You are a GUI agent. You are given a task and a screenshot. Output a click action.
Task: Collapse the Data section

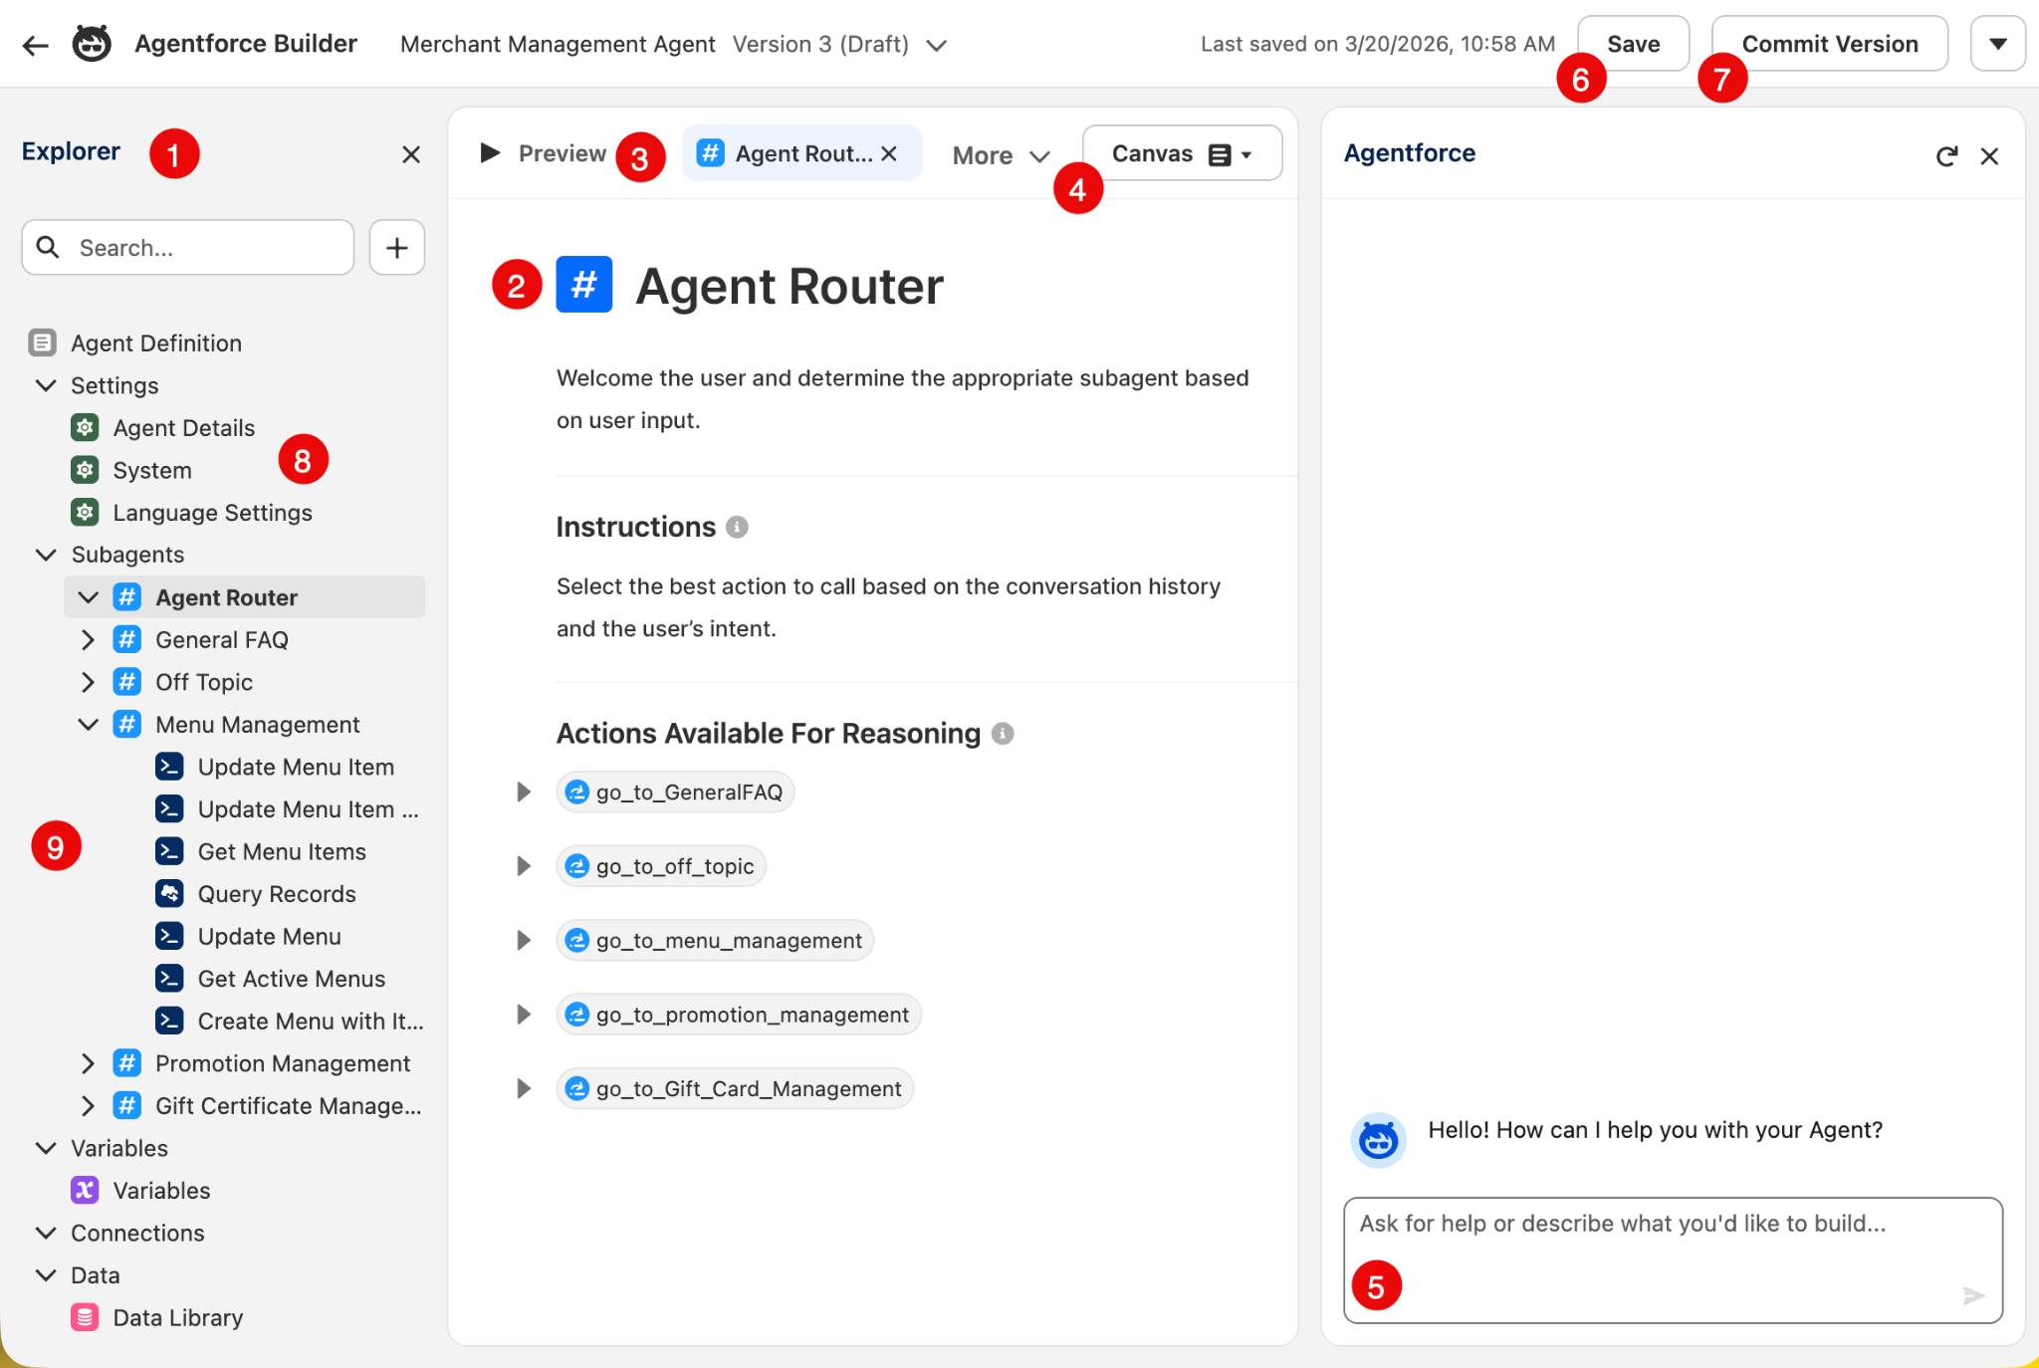(x=46, y=1275)
